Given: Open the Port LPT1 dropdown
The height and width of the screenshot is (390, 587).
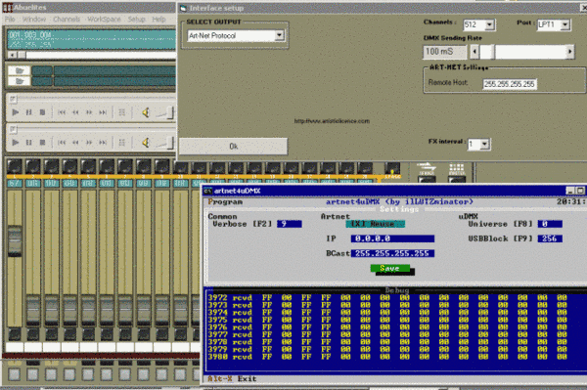Looking at the screenshot, I should click(564, 25).
